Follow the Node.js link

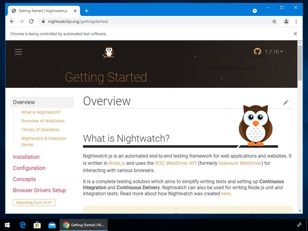117,163
